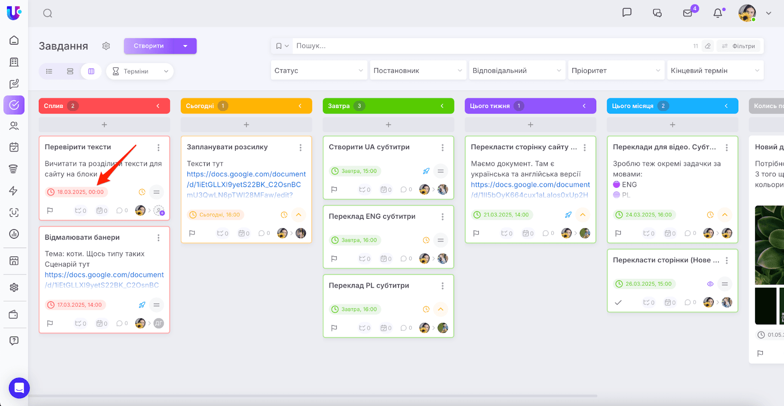Open the mail inbox icon

[688, 13]
